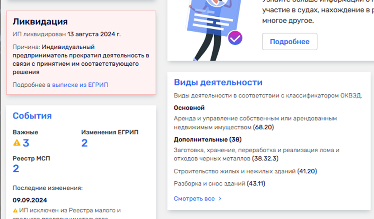Click the main activity code 68.20
Image resolution: width=374 pixels, height=219 pixels.
pos(263,127)
